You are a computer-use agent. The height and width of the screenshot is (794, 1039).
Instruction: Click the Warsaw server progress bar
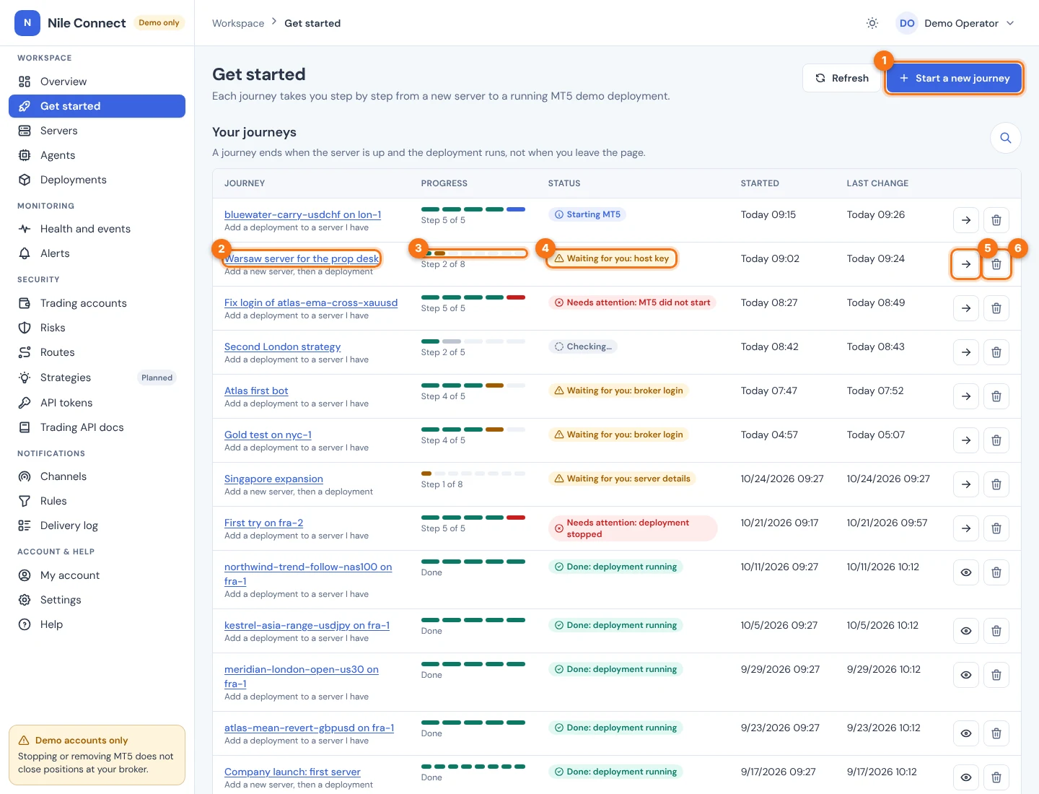point(473,253)
